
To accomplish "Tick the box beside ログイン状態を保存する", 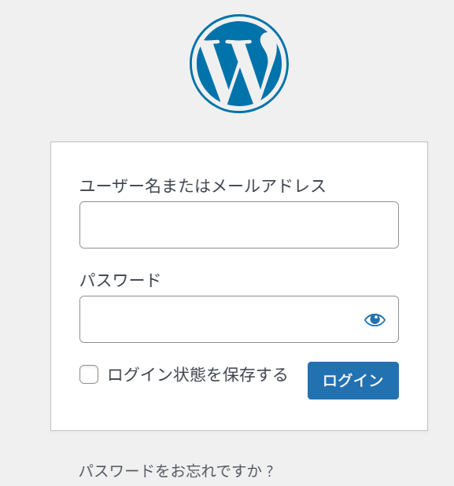I will (89, 374).
